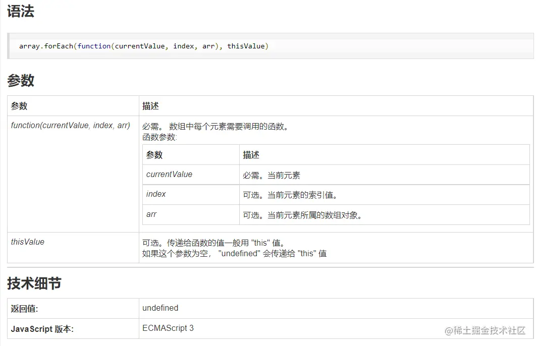Select the arr cell in nested table
Screen dimensions: 536x346
pyautogui.click(x=191, y=214)
